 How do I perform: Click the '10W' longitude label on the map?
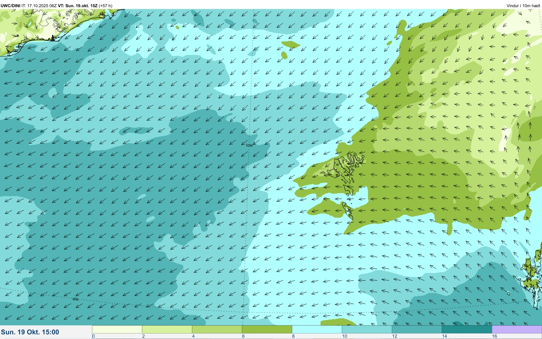click(x=249, y=145)
